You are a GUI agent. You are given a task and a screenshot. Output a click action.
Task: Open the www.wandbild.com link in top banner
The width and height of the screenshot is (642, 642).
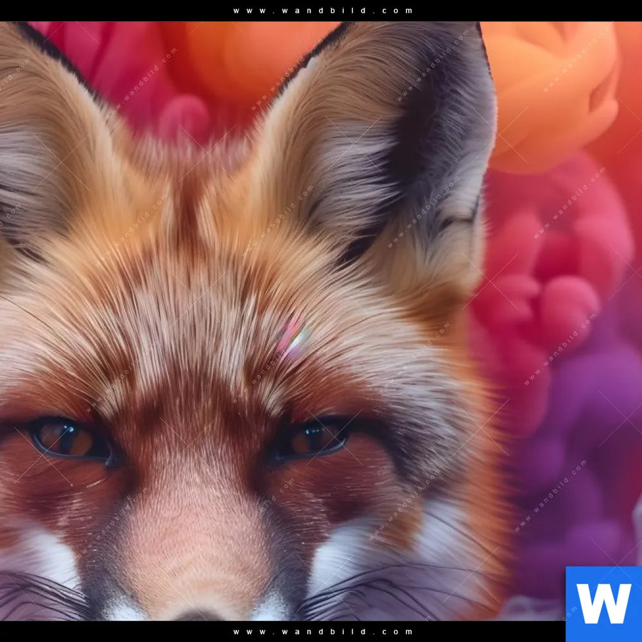(x=323, y=10)
